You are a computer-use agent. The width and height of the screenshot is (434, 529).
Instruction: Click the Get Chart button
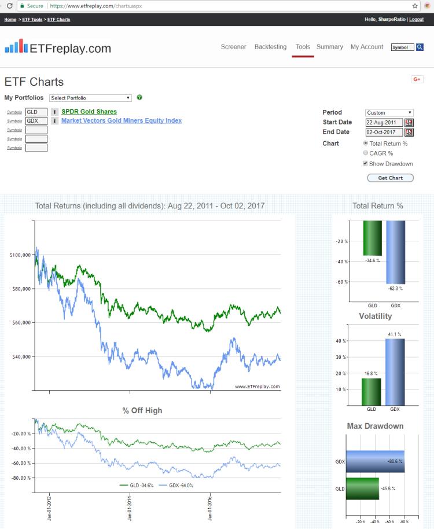tap(390, 178)
